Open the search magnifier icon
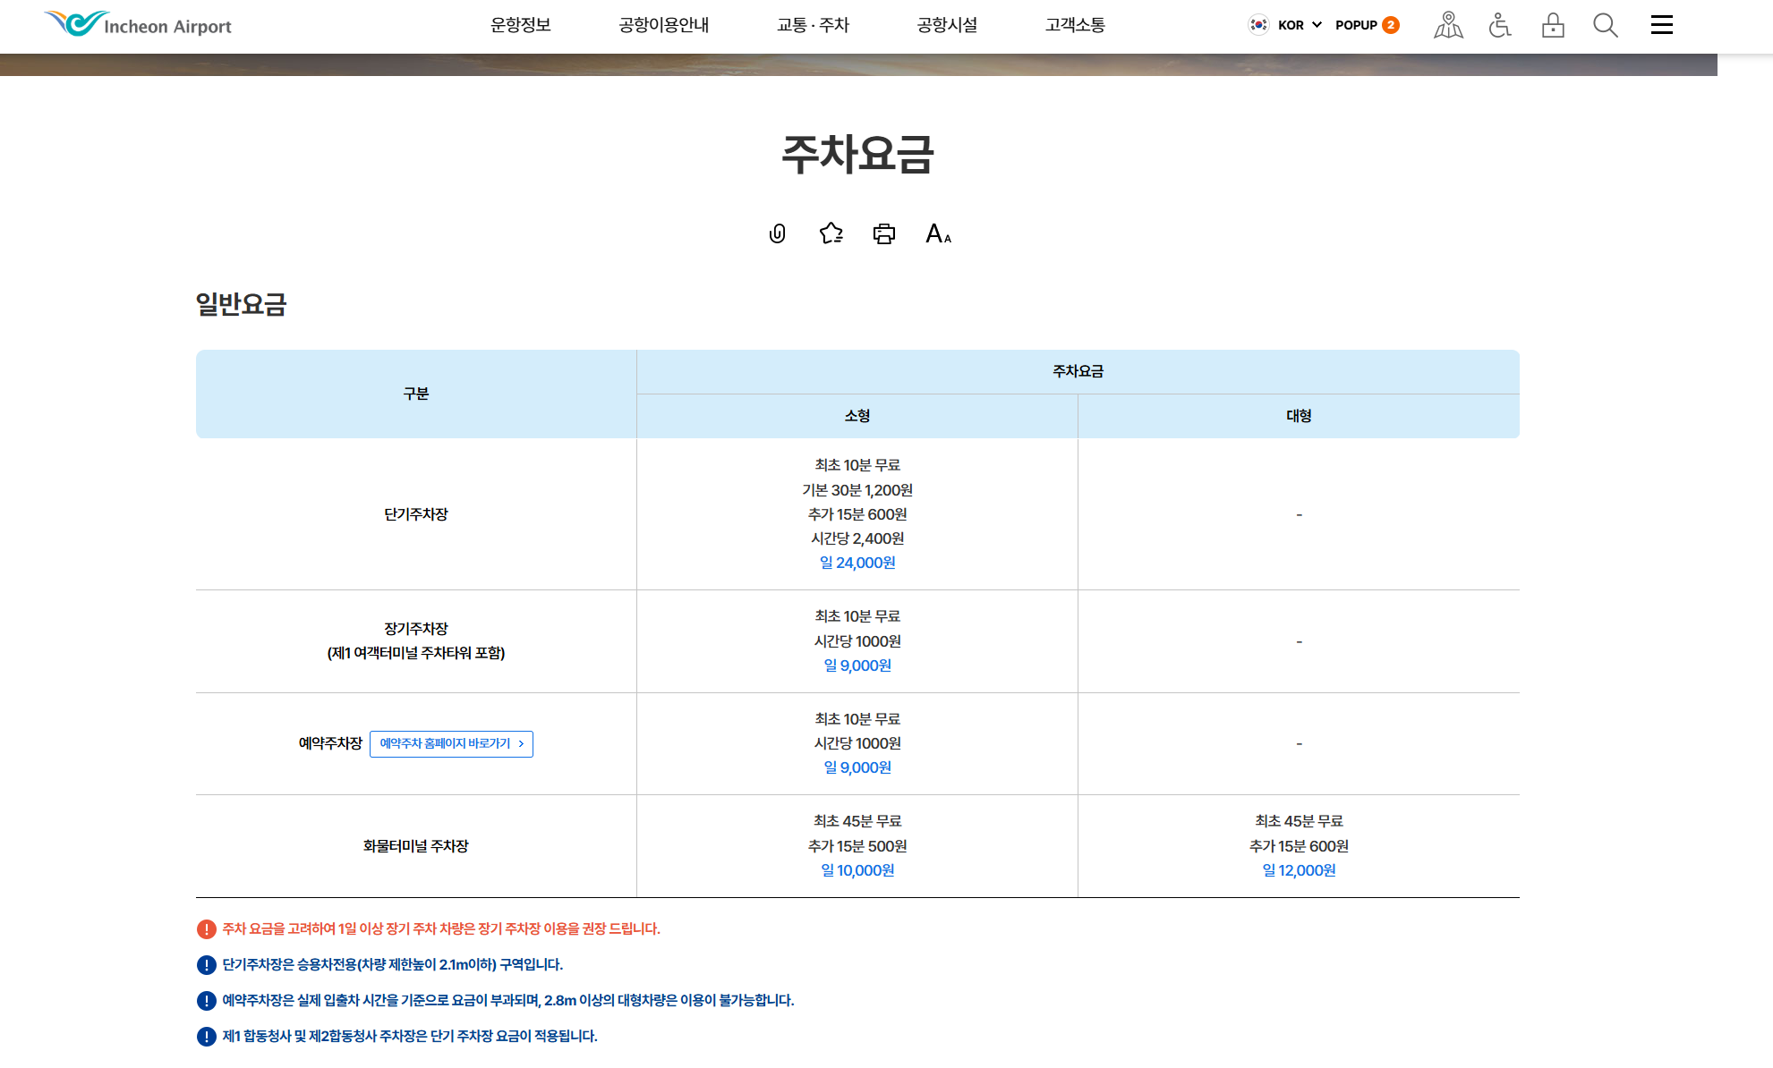The width and height of the screenshot is (1773, 1068). click(x=1605, y=25)
